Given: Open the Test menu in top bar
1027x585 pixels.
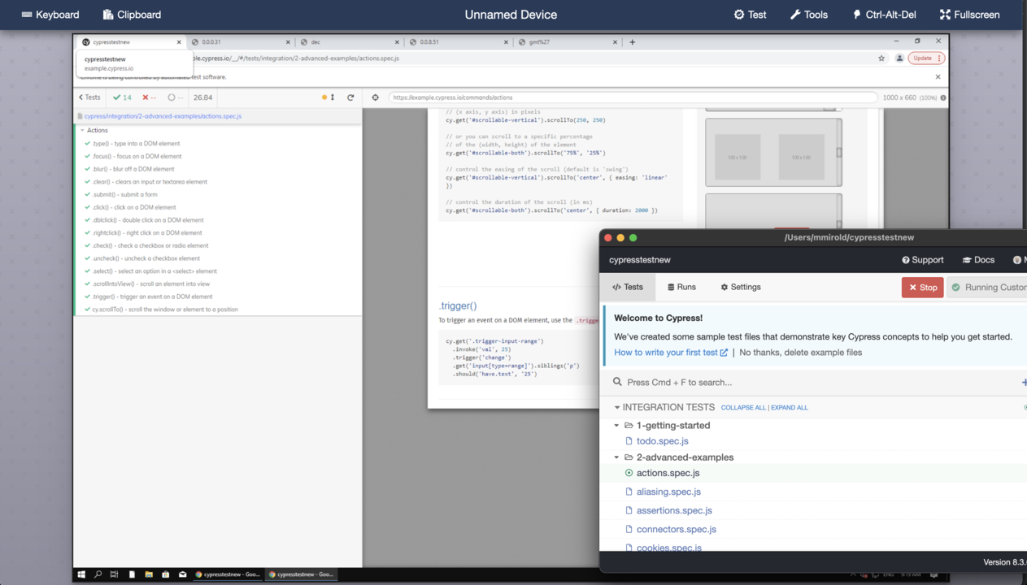Looking at the screenshot, I should (x=750, y=15).
